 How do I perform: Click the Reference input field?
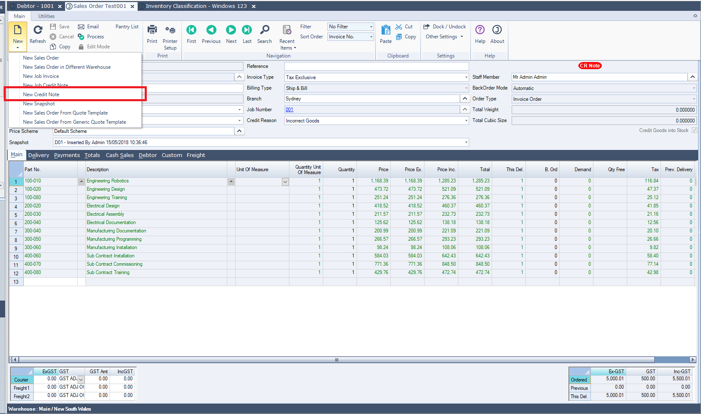(376, 66)
